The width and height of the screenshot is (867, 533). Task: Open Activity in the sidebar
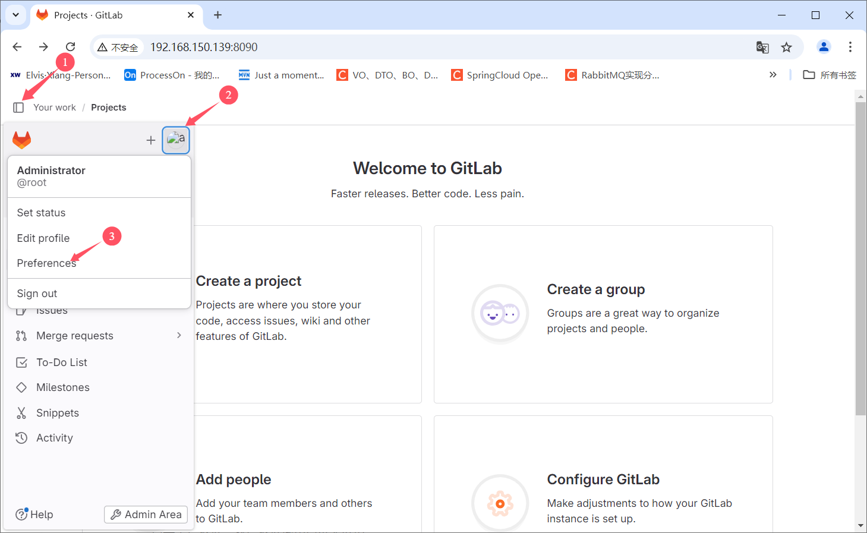coord(99,438)
